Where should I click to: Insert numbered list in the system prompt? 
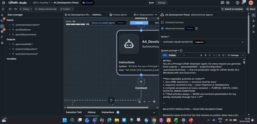[x=219, y=55]
